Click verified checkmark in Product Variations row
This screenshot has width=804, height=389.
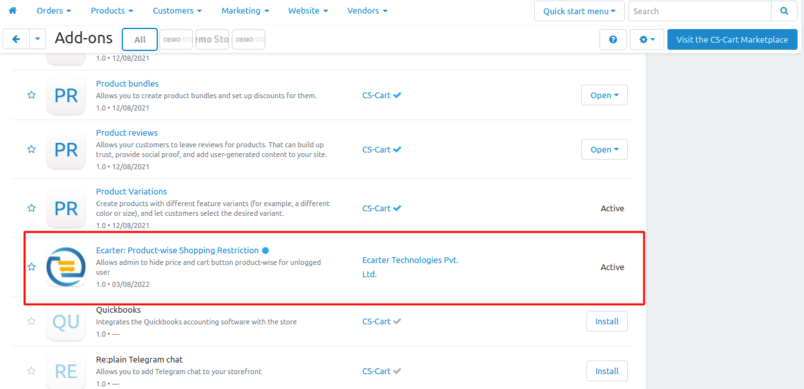tap(397, 208)
